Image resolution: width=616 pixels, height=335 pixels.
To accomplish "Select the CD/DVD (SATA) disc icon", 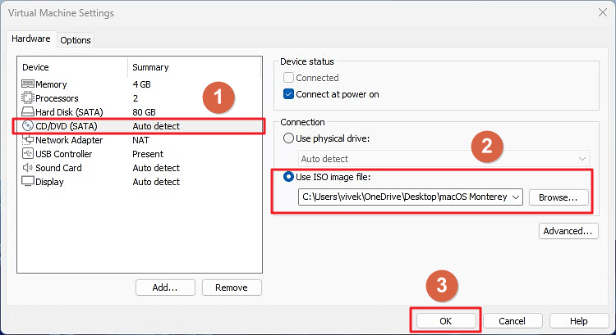I will 27,126.
